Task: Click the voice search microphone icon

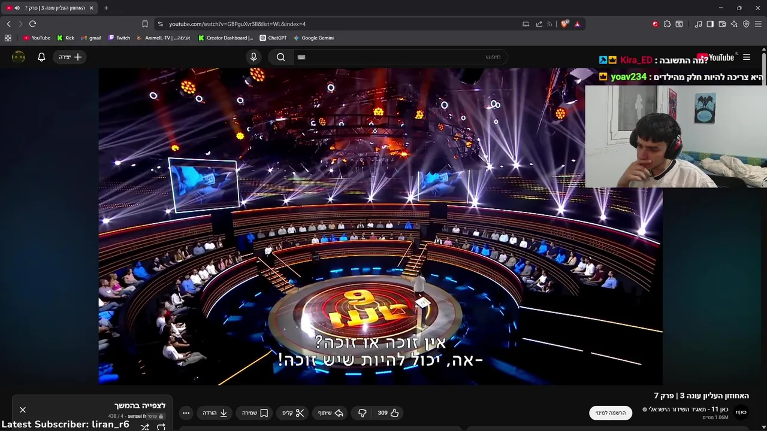Action: [x=253, y=57]
